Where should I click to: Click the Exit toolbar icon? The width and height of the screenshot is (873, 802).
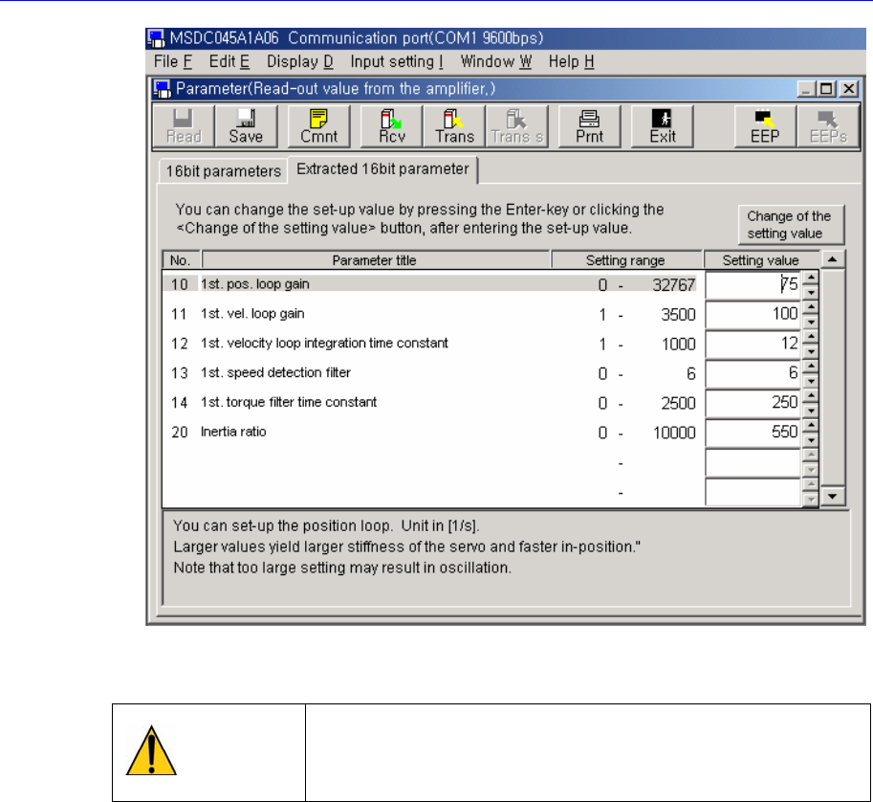tap(663, 126)
